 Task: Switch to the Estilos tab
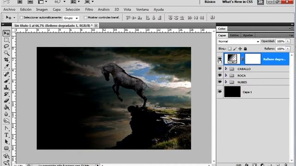click(234, 35)
